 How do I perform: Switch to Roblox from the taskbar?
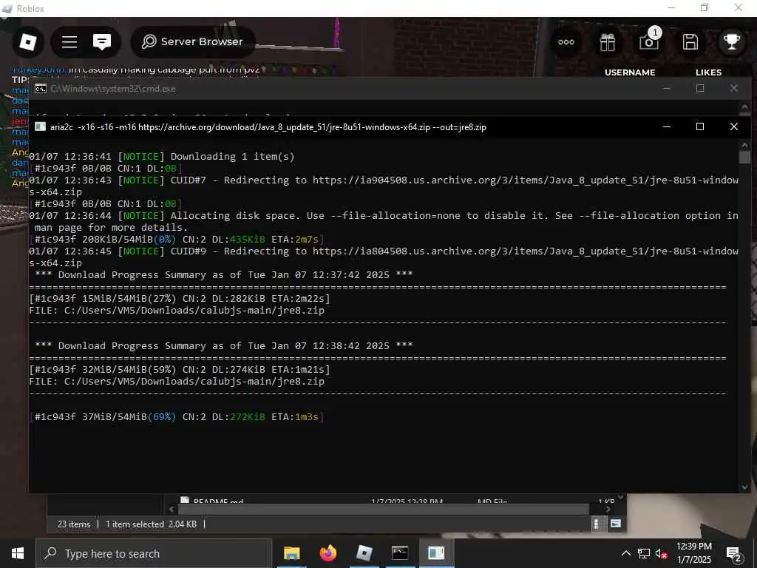pyautogui.click(x=364, y=553)
